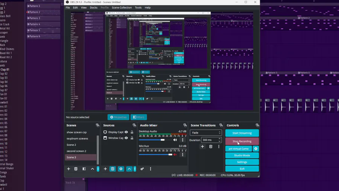The image size is (339, 191).
Task: Move source up with arrow icon
Action: pyautogui.click(x=129, y=169)
